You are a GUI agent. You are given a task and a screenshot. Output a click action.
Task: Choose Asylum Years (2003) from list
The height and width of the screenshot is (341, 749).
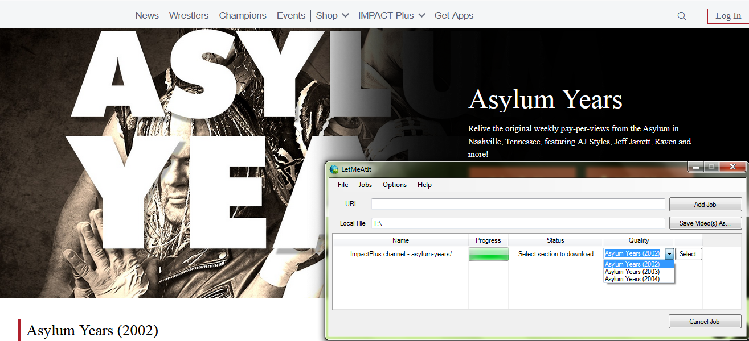[x=632, y=272]
